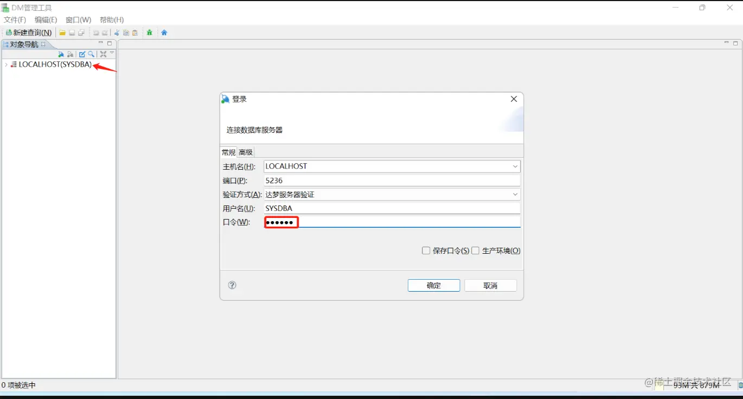Expand the LOCALHOST(SYSDBA) tree node
This screenshot has height=399, width=743.
tap(5, 65)
